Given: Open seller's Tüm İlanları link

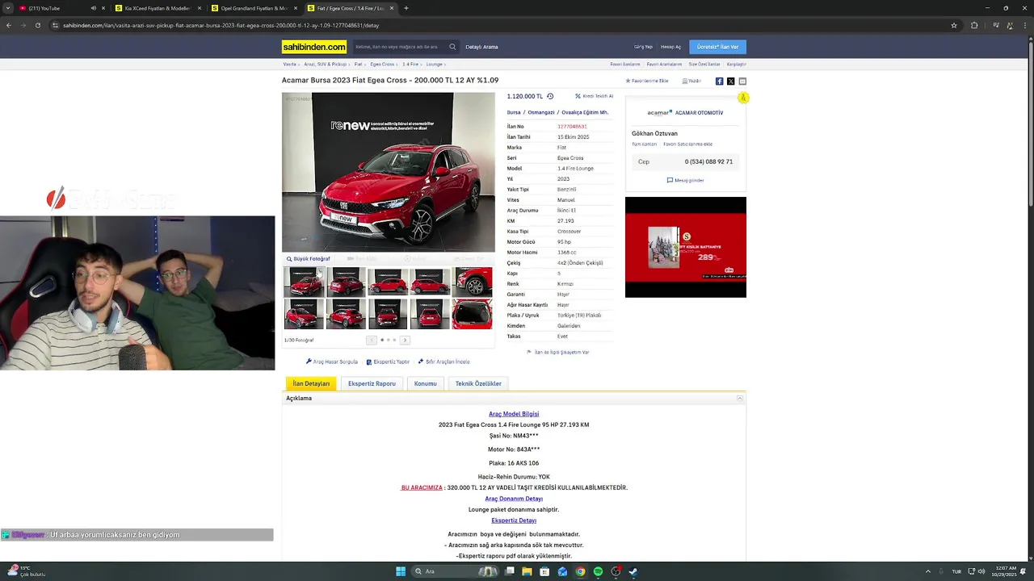Looking at the screenshot, I should click(644, 144).
